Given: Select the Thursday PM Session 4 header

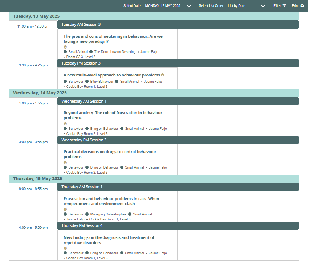Looking at the screenshot, I should (x=178, y=225).
